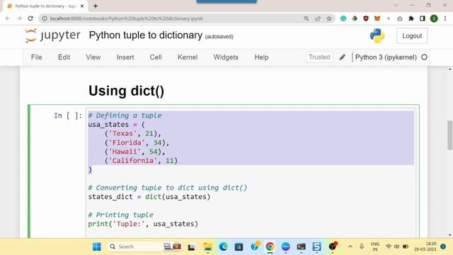The height and width of the screenshot is (255, 453).
Task: Go back using browser back arrow
Action: (8, 18)
